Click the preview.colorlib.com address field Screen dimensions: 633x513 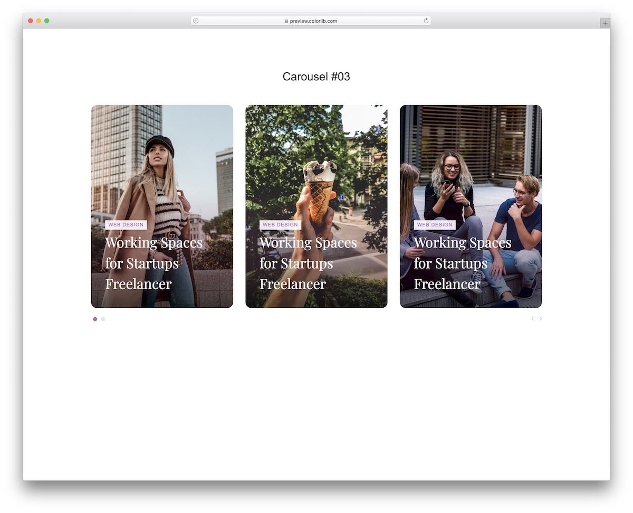click(313, 21)
